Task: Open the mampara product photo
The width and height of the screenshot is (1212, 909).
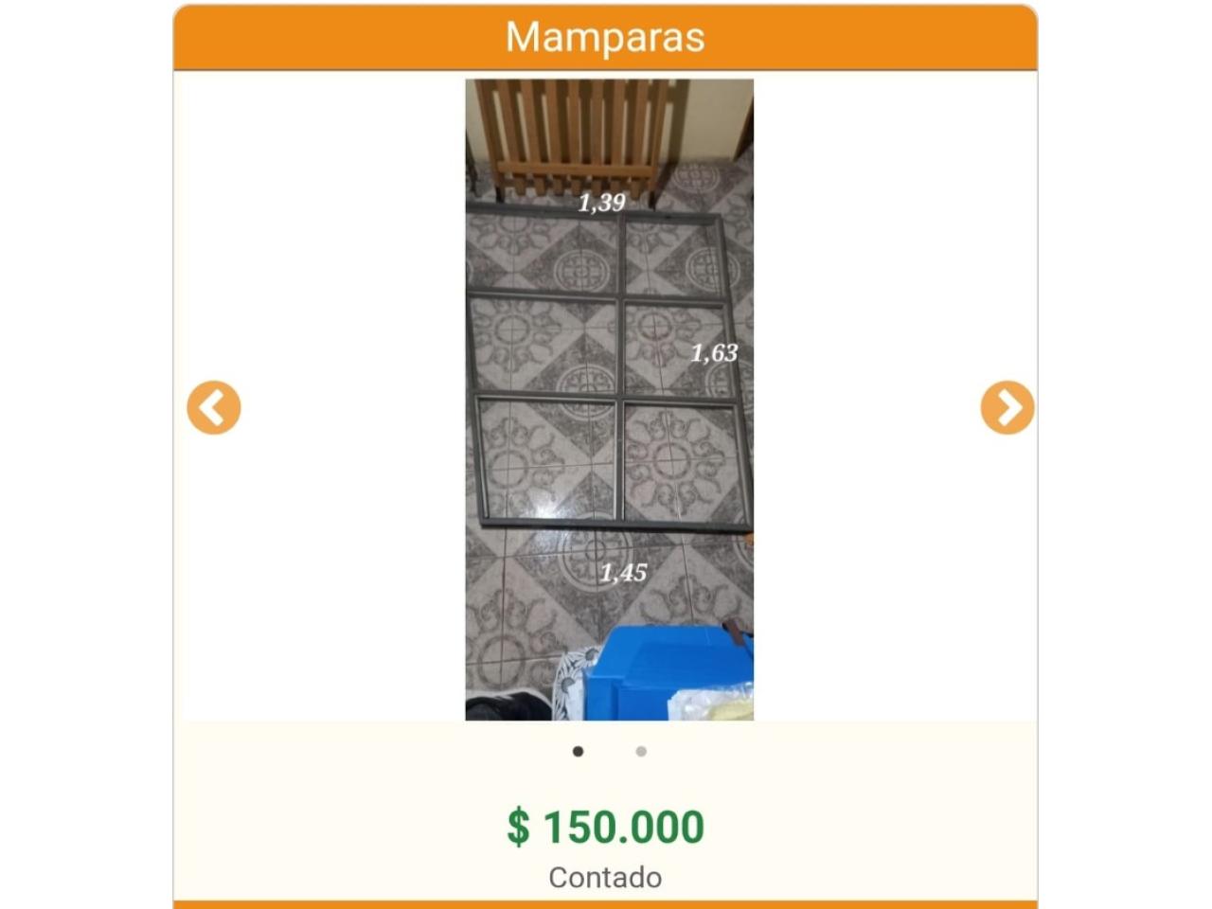Action: click(609, 399)
